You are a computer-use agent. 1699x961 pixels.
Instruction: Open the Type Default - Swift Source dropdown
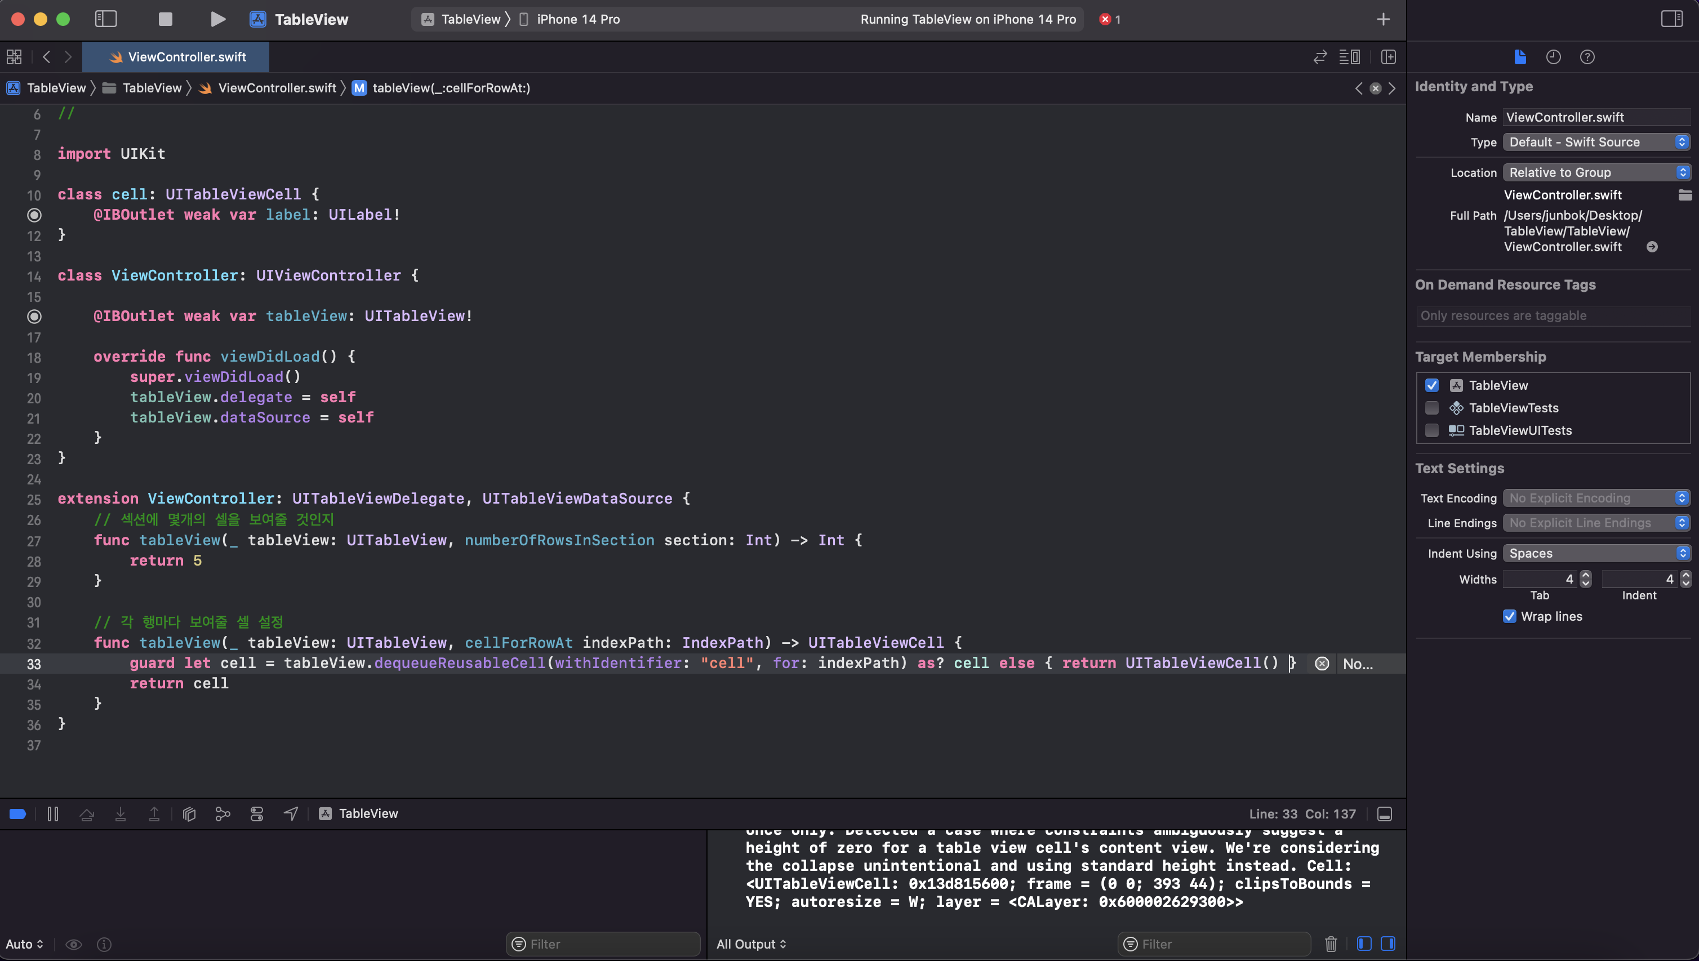(1595, 142)
